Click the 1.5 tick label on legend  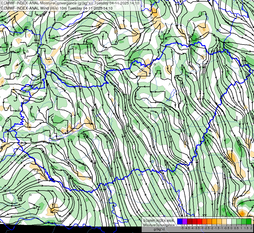pyautogui.click(x=246, y=228)
